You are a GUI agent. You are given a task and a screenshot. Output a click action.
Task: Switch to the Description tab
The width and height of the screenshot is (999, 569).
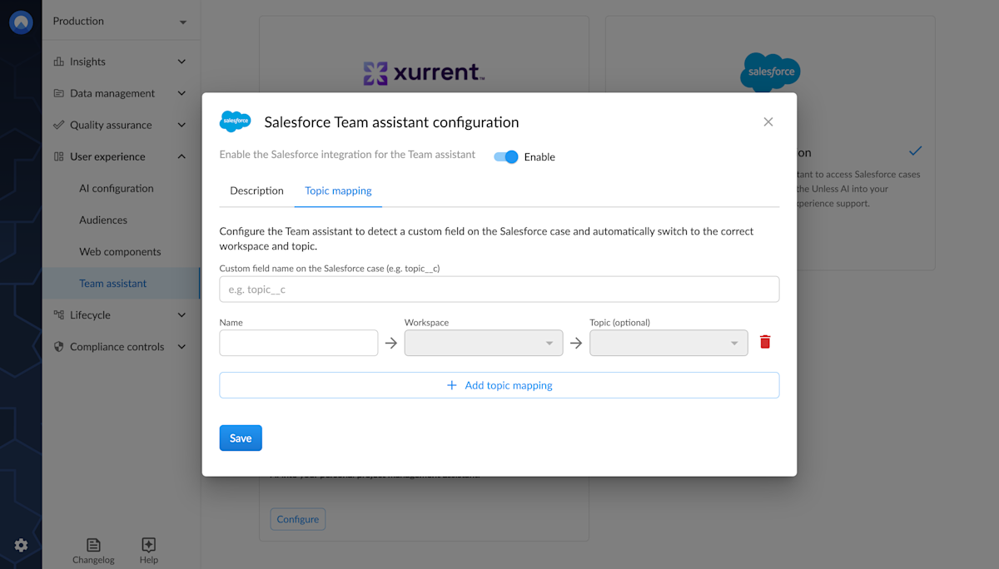click(256, 190)
